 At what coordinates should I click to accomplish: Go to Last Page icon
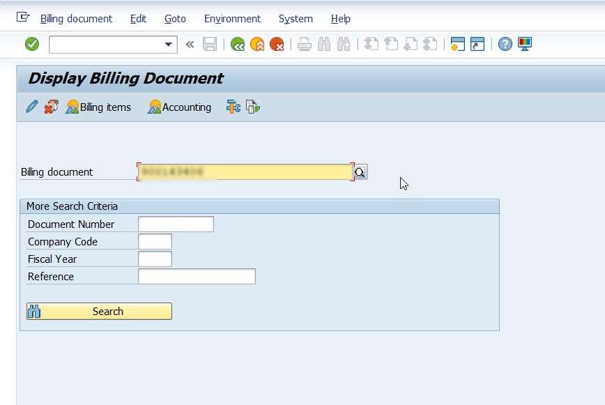(x=430, y=45)
